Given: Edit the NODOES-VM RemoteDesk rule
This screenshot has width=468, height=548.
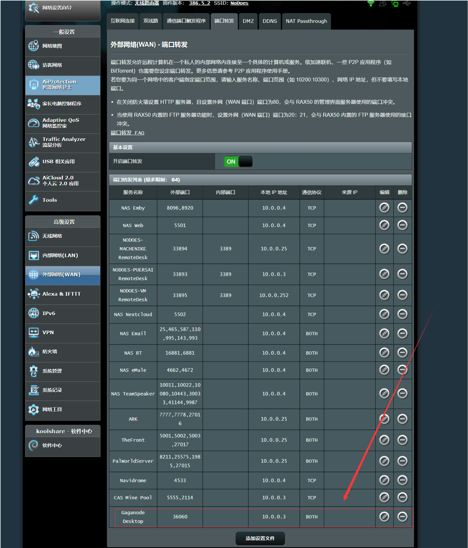Looking at the screenshot, I should click(384, 295).
